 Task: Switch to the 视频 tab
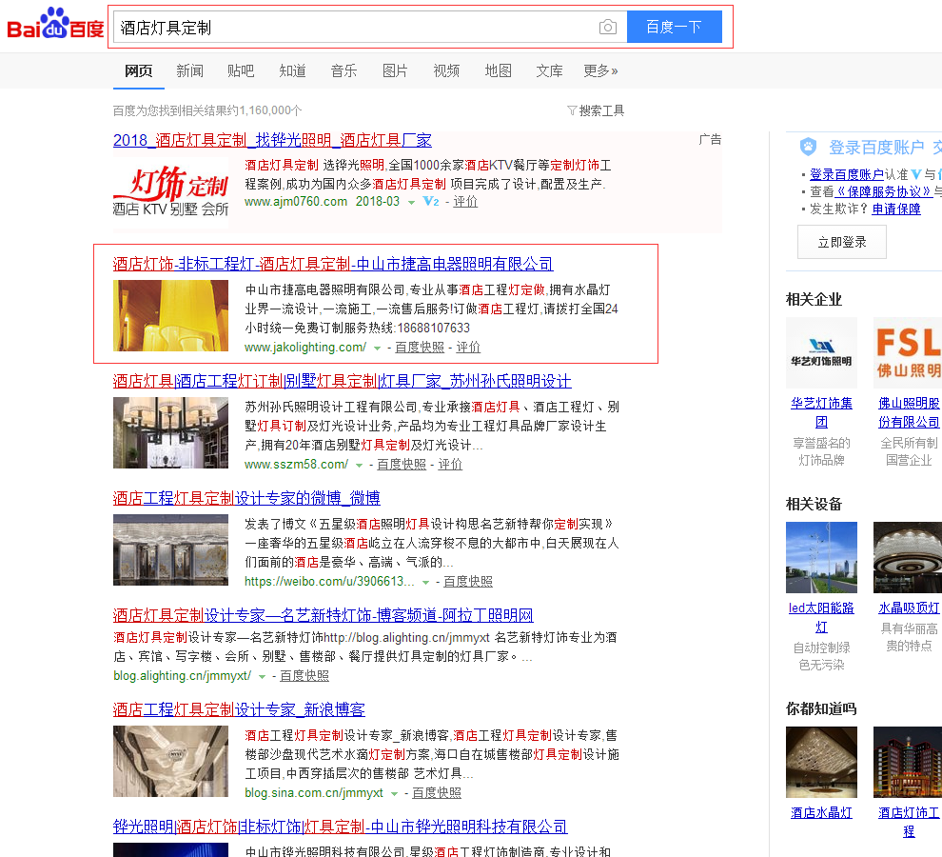pyautogui.click(x=446, y=70)
